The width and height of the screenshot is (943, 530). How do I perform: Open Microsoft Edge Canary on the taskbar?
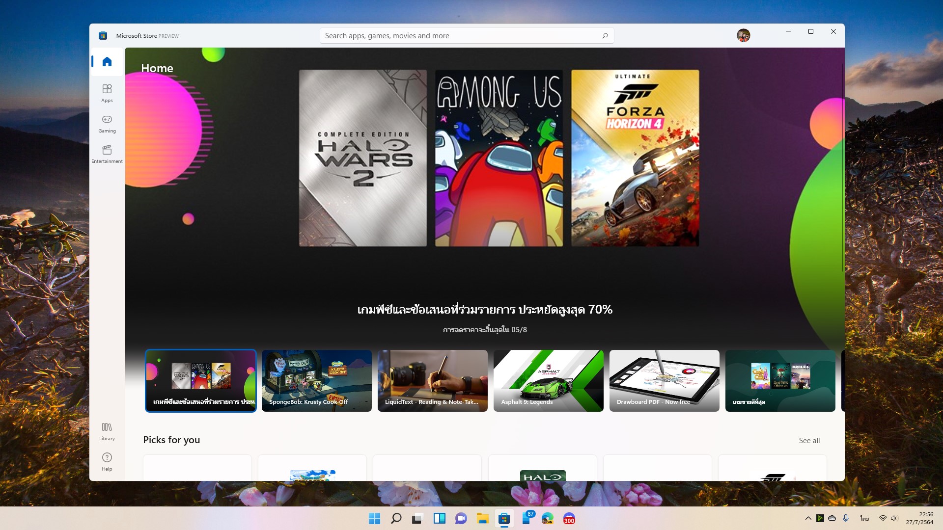point(547,519)
